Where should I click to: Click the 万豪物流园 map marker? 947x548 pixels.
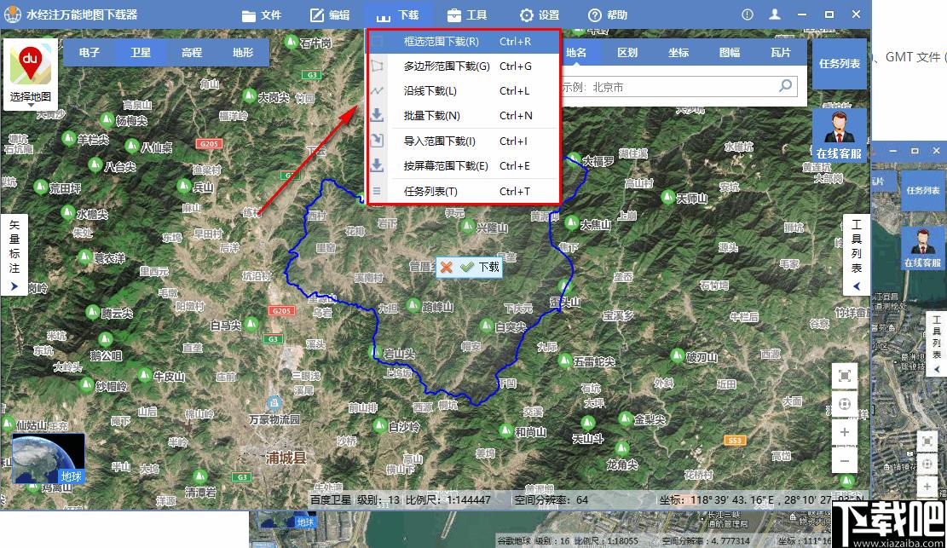click(x=274, y=403)
